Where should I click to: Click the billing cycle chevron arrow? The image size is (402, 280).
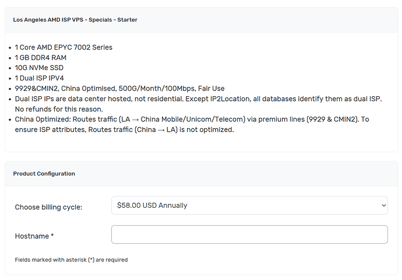tap(383, 205)
